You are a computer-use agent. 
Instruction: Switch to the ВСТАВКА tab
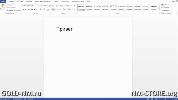coord(20,1)
